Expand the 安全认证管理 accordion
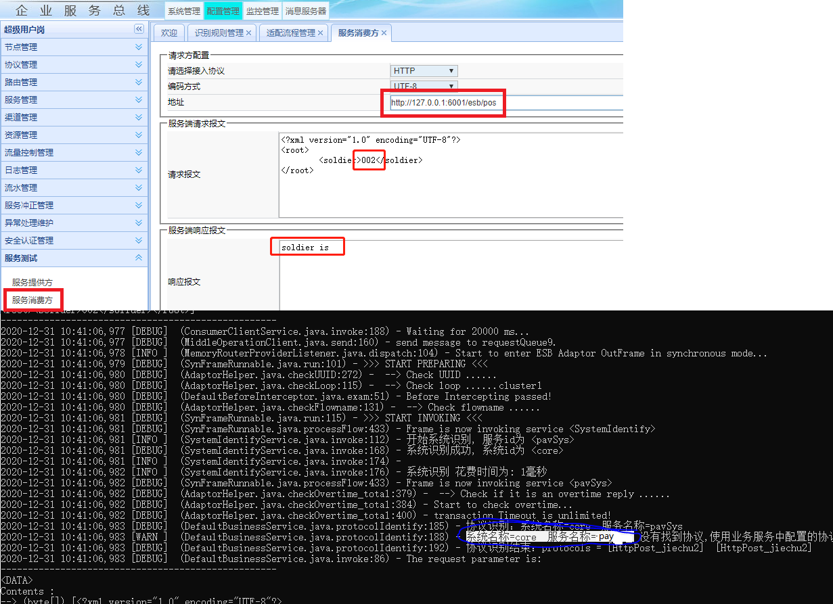The height and width of the screenshot is (604, 833). tap(139, 241)
